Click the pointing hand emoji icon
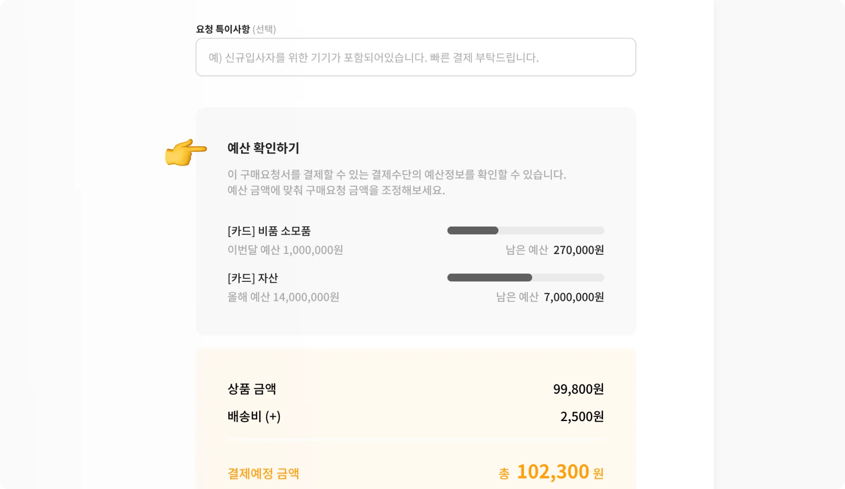Viewport: 845px width, 489px height. (x=185, y=152)
